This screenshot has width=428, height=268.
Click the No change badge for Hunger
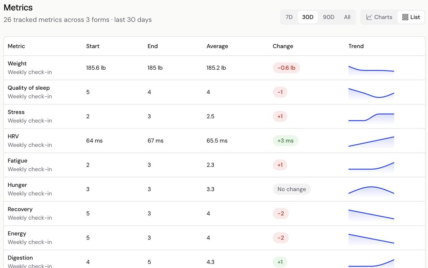tap(292, 189)
